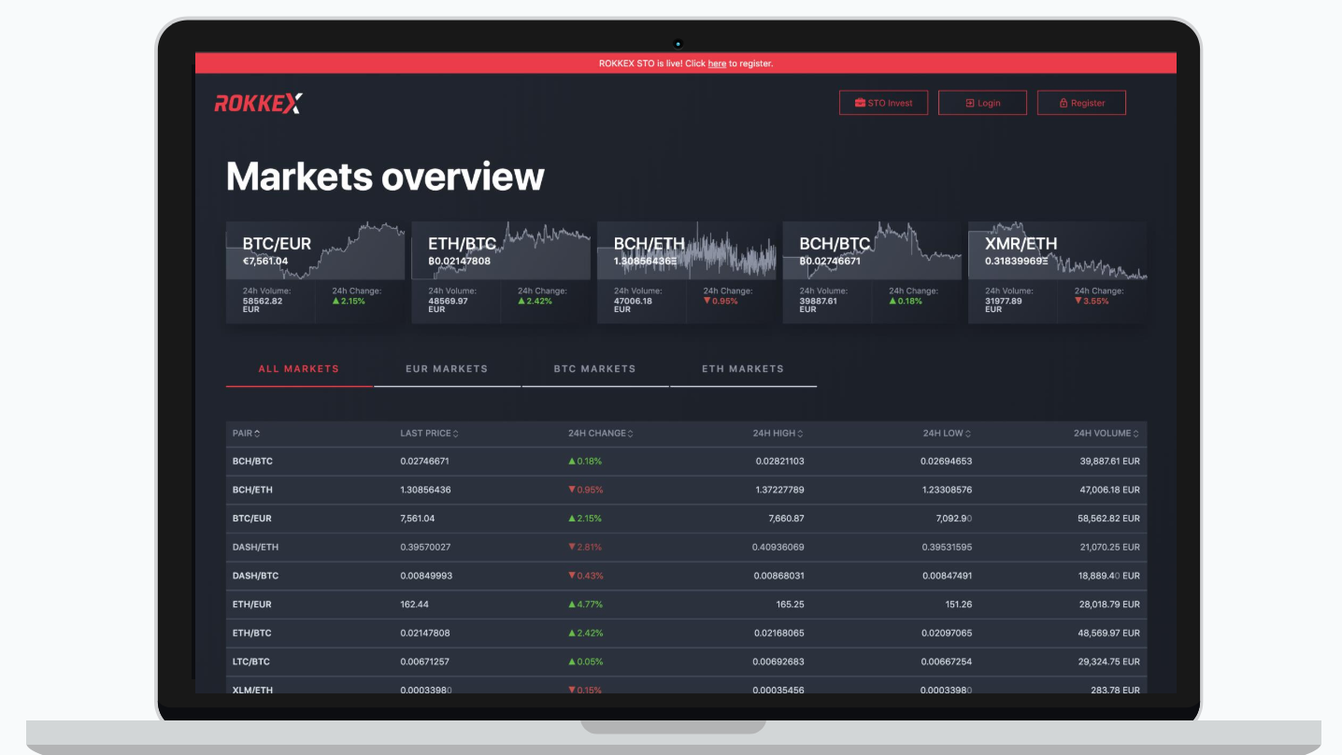The width and height of the screenshot is (1342, 755).
Task: Follow the 'here' link in the banner
Action: pos(717,64)
